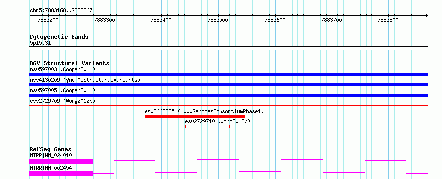Viewport: 442px width, 179px height.
Task: Click the 5p15.31 cytogenetic band label
Action: [40, 43]
